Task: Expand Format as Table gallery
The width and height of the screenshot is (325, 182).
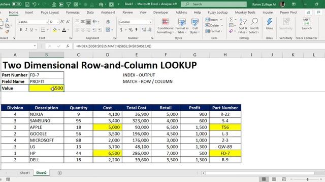Action: tap(182, 26)
